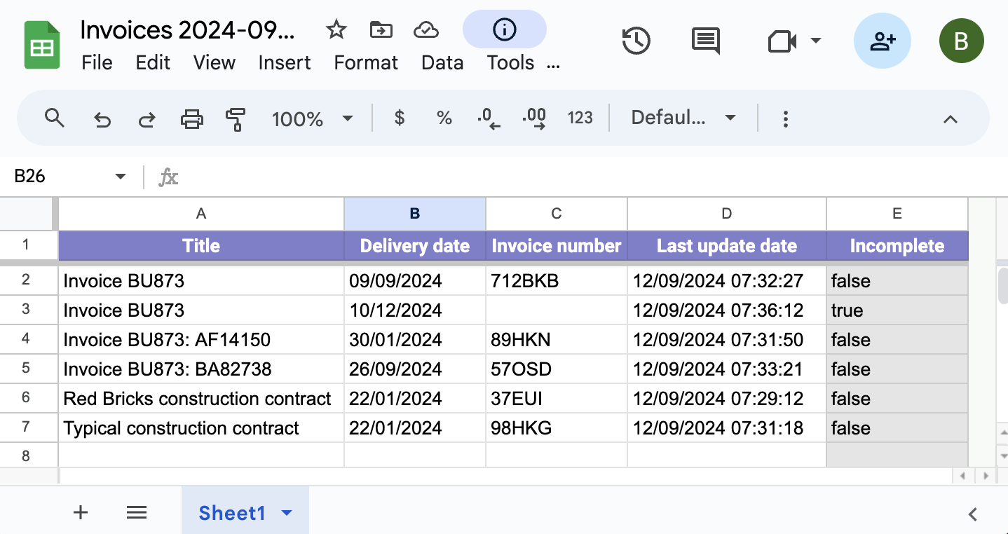Share document with add-person button
The image size is (1008, 534).
[x=883, y=41]
